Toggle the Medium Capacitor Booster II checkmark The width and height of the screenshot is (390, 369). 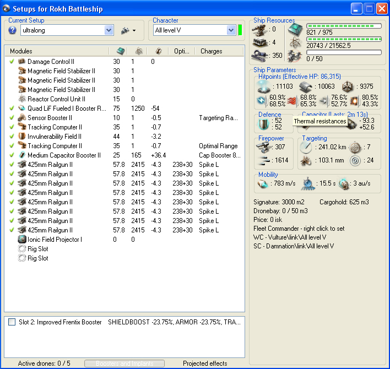pos(12,155)
